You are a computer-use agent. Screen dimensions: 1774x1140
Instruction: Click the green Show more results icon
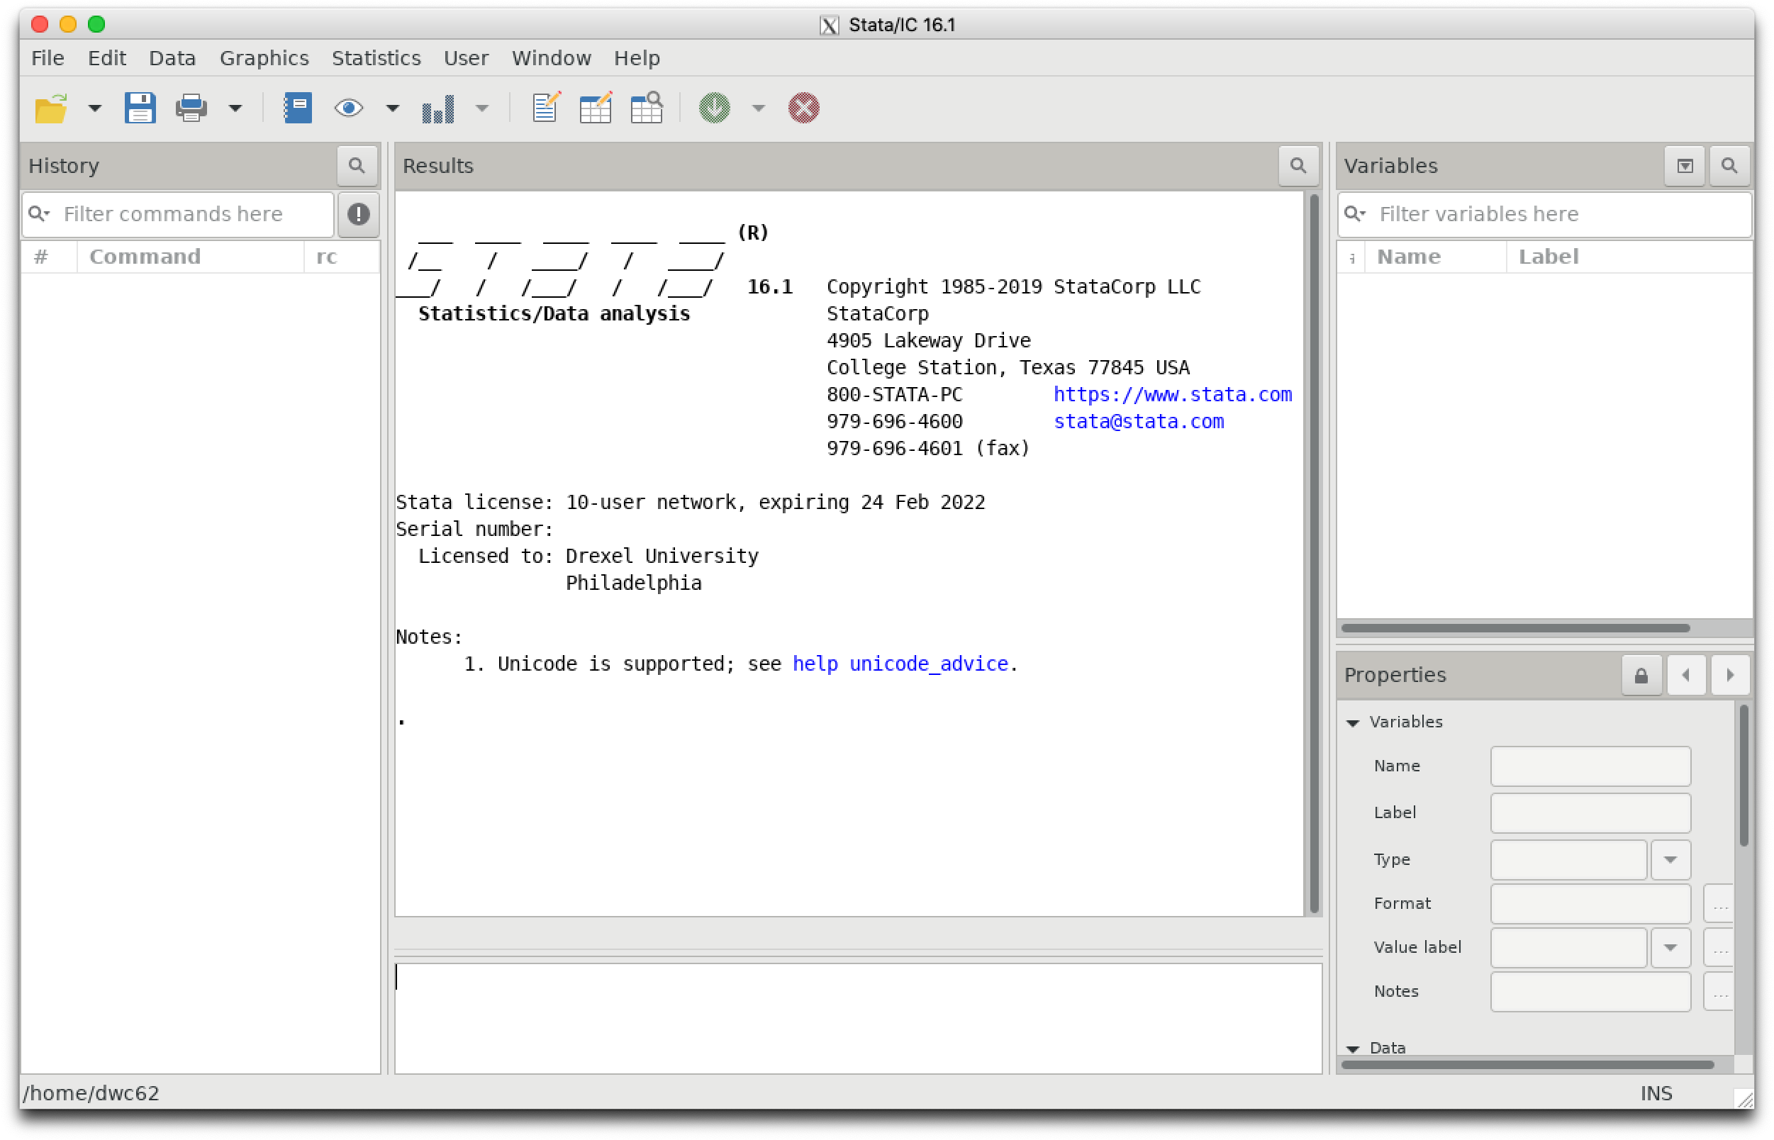point(715,108)
